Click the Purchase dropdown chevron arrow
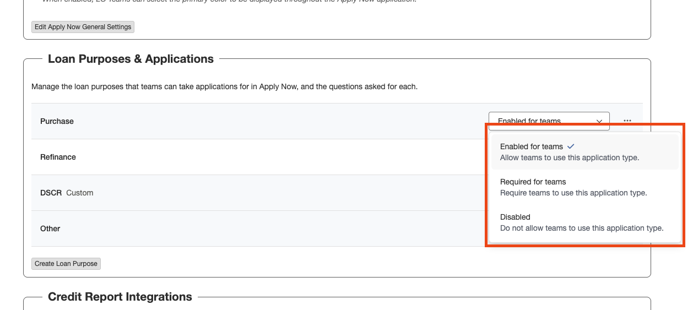 point(599,121)
